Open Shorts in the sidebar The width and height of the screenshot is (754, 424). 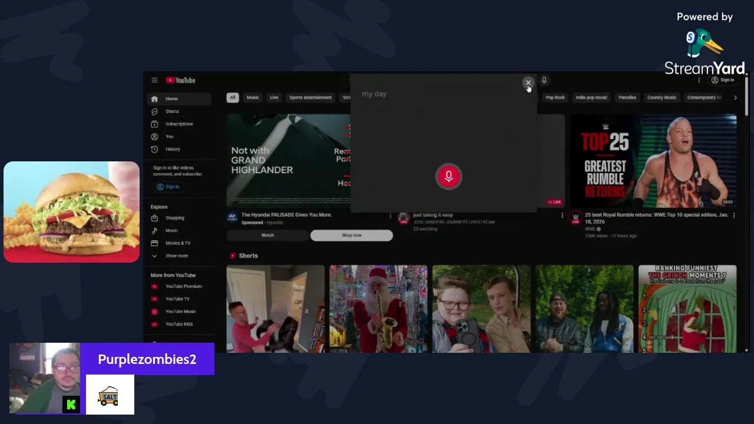(x=179, y=111)
